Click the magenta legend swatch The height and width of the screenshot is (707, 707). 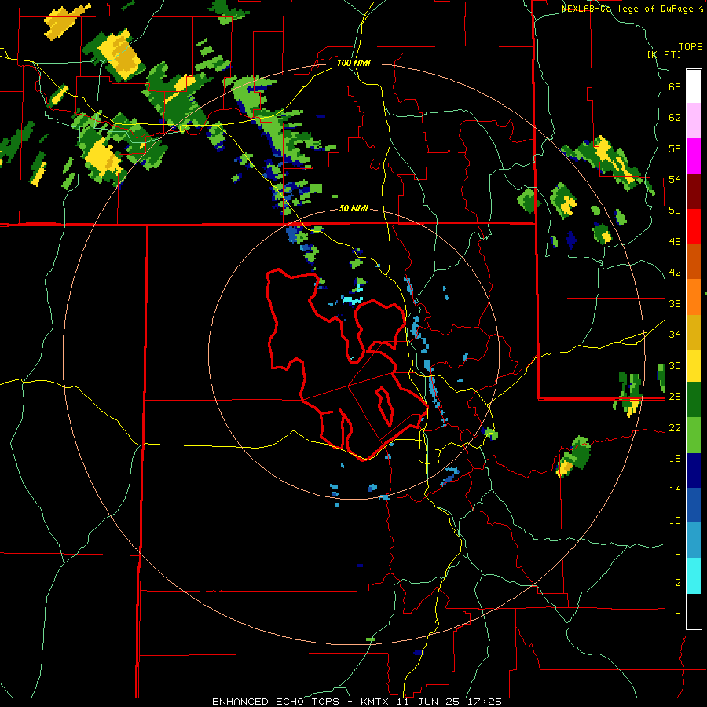[694, 156]
